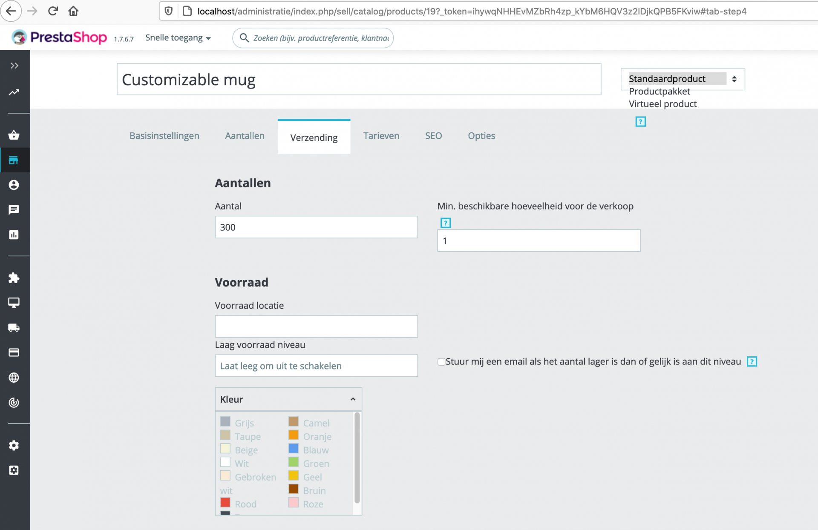Image resolution: width=818 pixels, height=530 pixels.
Task: Click the PrestaShop logo link
Action: pyautogui.click(x=60, y=37)
